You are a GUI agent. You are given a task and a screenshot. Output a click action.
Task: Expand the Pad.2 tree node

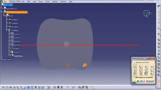pyautogui.click(x=9, y=52)
